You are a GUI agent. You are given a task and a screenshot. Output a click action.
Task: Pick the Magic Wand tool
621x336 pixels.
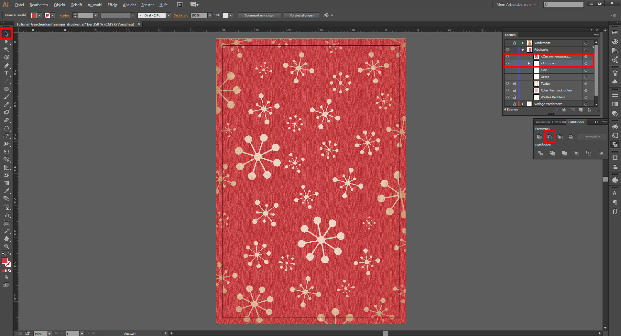[x=6, y=49]
